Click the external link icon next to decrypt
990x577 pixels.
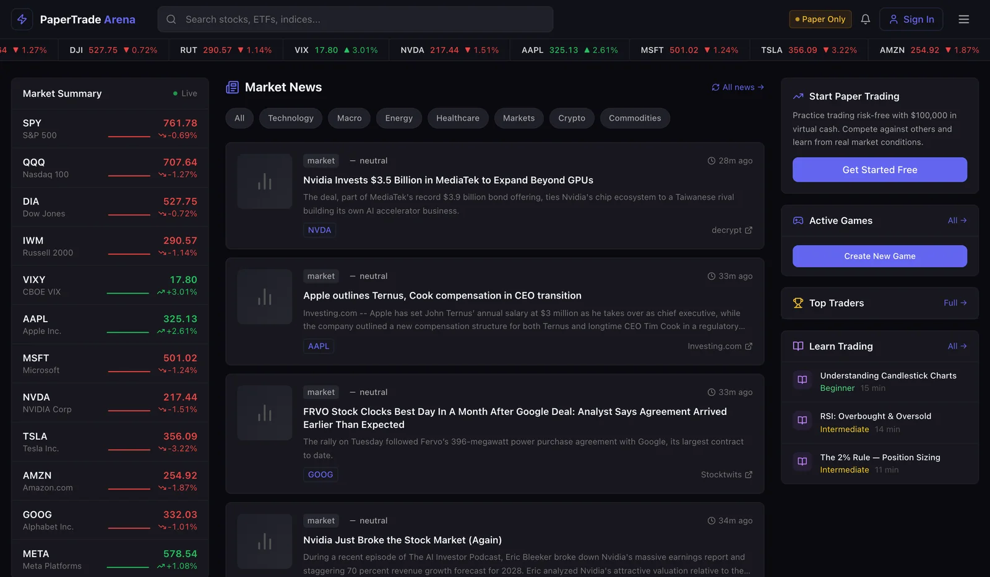coord(749,230)
